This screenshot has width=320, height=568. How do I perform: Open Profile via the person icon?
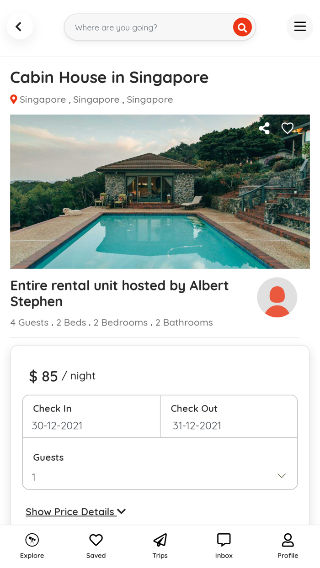tap(288, 540)
